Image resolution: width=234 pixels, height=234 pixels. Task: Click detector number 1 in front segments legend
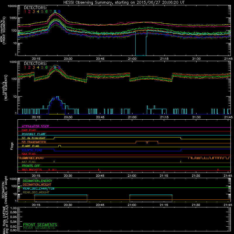point(25,12)
